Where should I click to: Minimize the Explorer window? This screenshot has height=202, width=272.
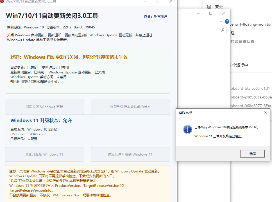[x=198, y=14]
